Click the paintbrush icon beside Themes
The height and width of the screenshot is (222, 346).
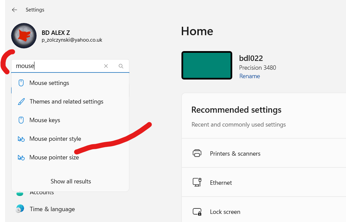tap(21, 102)
